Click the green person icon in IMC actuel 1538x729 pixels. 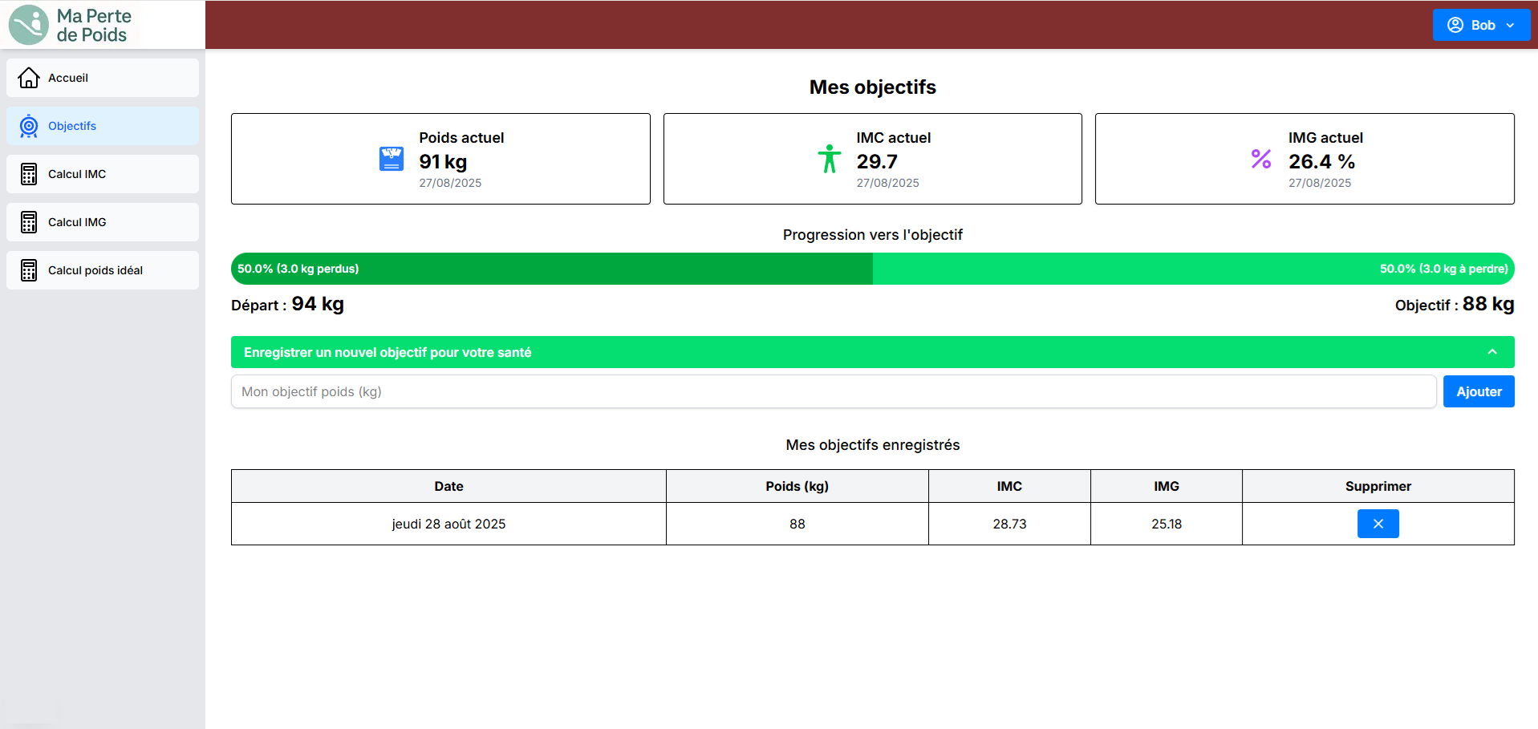(829, 159)
